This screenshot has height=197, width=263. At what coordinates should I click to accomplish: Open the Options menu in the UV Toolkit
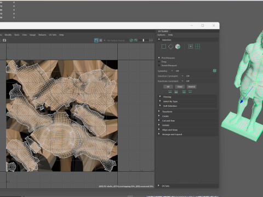161,34
